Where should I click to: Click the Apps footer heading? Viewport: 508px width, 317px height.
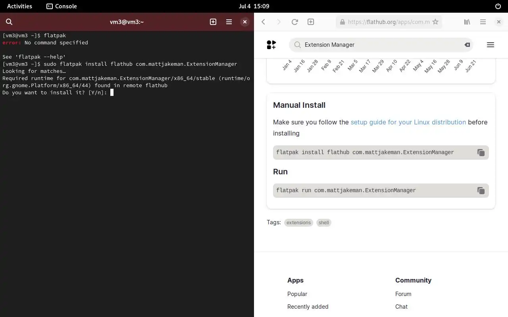(295, 280)
